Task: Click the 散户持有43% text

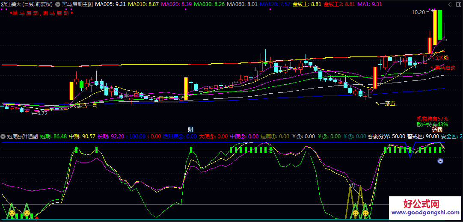Action: (433, 124)
